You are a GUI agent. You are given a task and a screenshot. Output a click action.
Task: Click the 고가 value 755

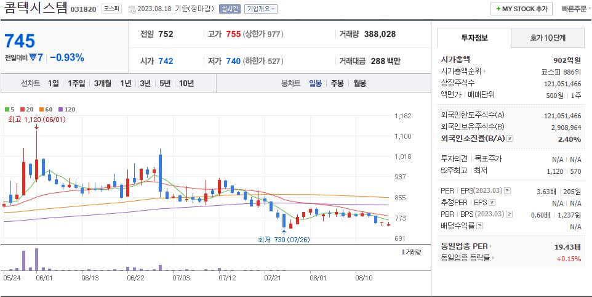click(233, 34)
